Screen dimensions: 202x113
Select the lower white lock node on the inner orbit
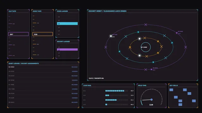coord(140,56)
